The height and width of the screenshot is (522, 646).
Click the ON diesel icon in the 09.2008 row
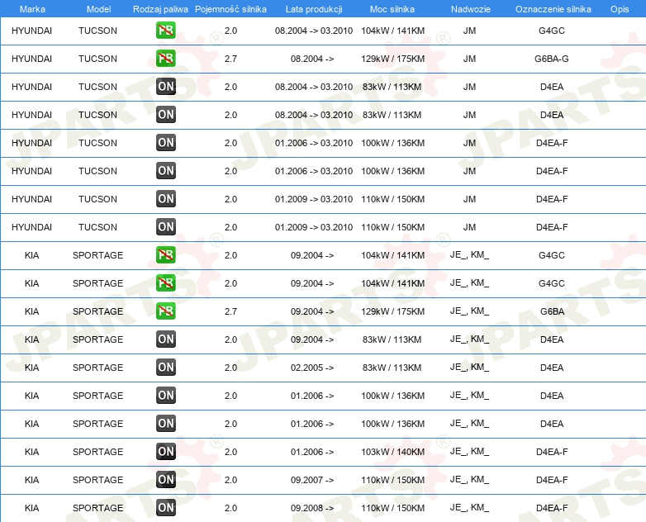[x=166, y=508]
